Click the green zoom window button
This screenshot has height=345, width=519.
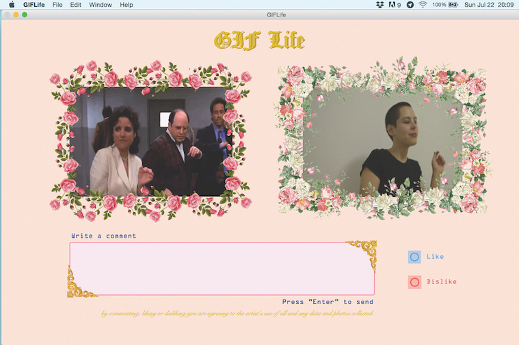[x=25, y=14]
